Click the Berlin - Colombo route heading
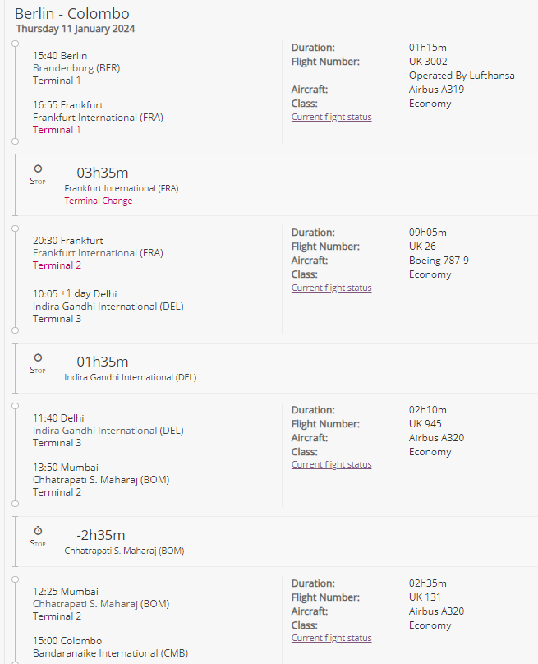Viewport: 538px width, 664px height. point(72,14)
